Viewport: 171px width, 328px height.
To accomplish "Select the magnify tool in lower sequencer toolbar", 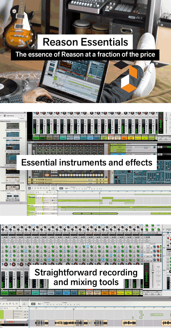I will pos(13,304).
